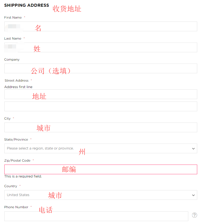Click the City text input

[101, 127]
